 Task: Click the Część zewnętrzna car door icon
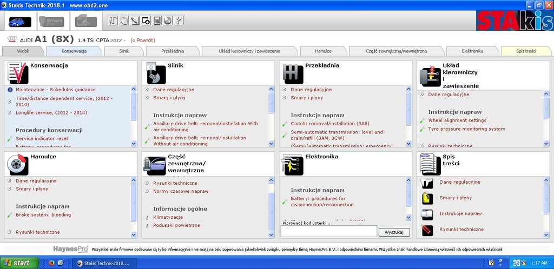[154, 166]
